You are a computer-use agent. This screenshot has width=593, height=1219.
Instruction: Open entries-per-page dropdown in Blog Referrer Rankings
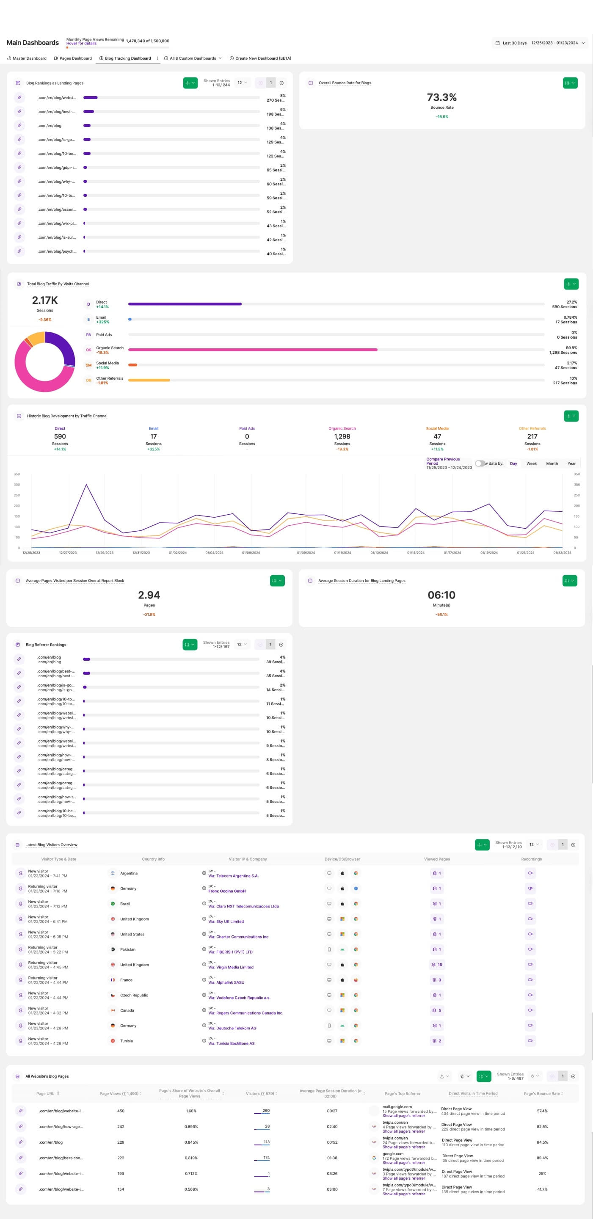[242, 645]
